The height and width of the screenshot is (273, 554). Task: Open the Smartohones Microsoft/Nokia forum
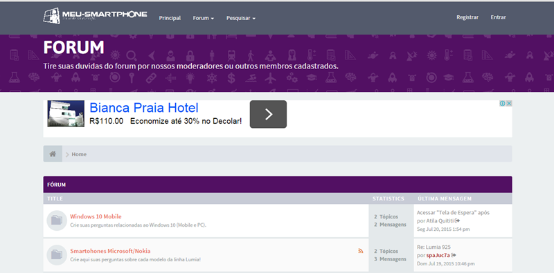tap(110, 251)
